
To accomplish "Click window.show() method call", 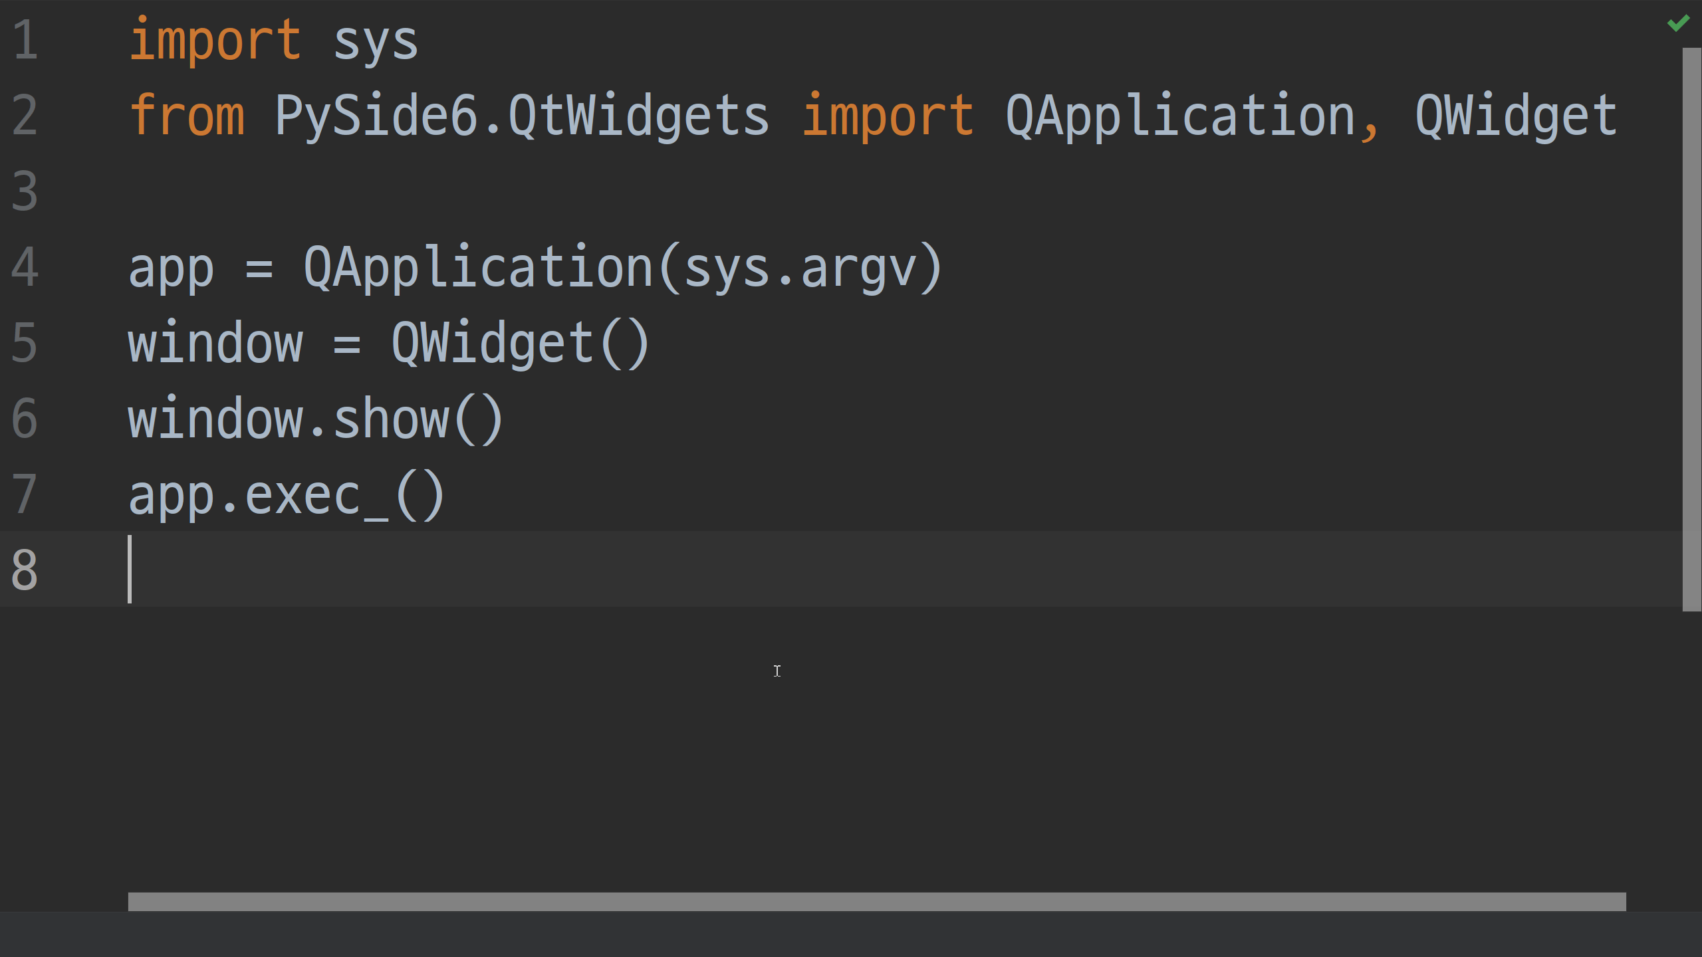I will point(316,419).
